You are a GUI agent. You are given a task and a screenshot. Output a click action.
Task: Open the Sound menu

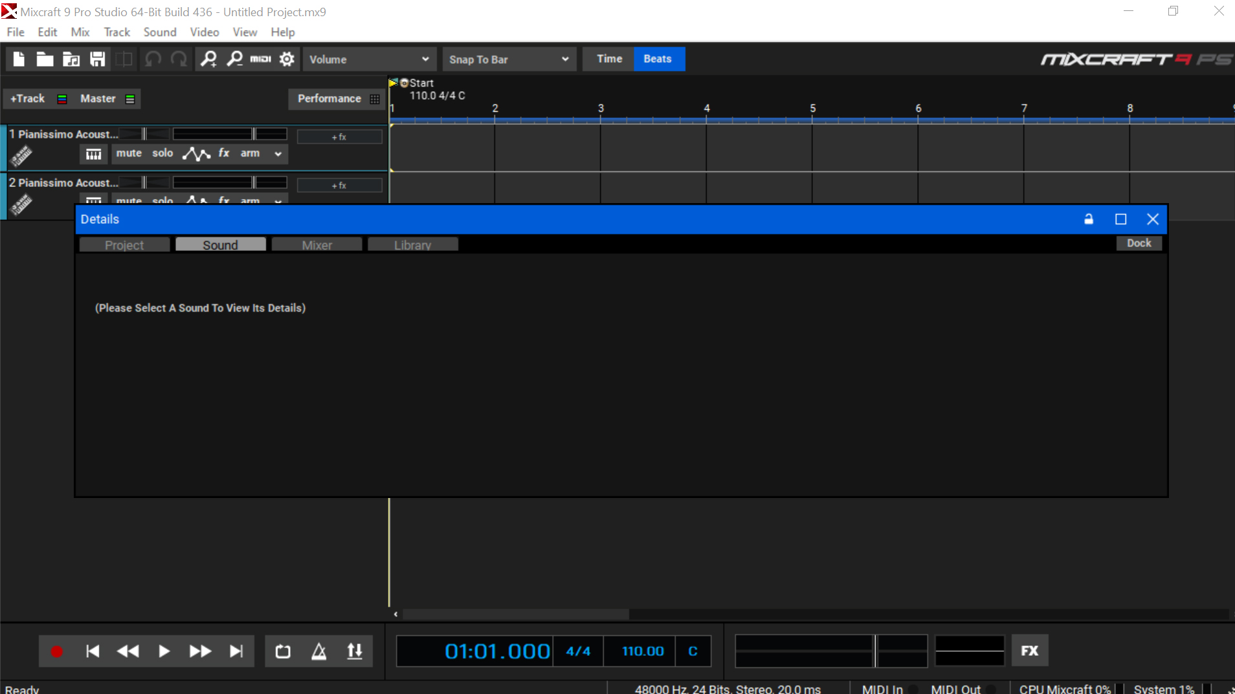pos(160,32)
